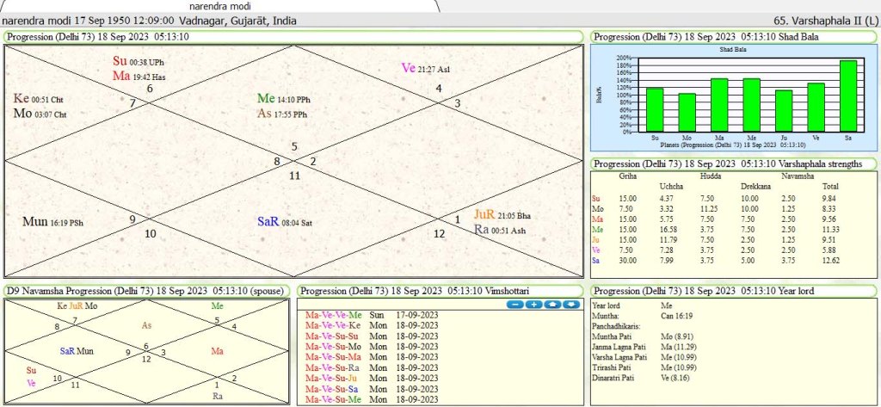Image resolution: width=881 pixels, height=407 pixels.
Task: Click the birth details line for narendra modi
Action: (x=157, y=20)
